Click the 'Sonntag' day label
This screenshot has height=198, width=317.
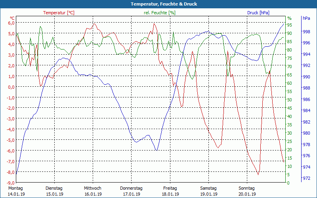[246, 188]
